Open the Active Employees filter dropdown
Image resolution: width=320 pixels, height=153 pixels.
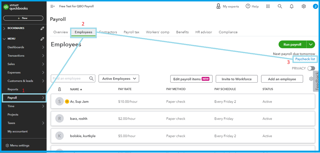119,79
